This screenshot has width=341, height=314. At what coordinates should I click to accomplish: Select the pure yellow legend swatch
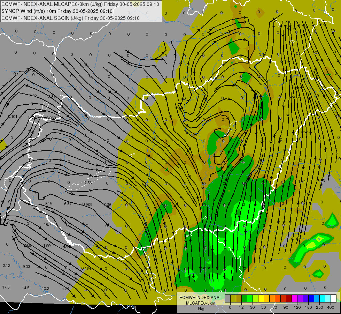pos(261,298)
